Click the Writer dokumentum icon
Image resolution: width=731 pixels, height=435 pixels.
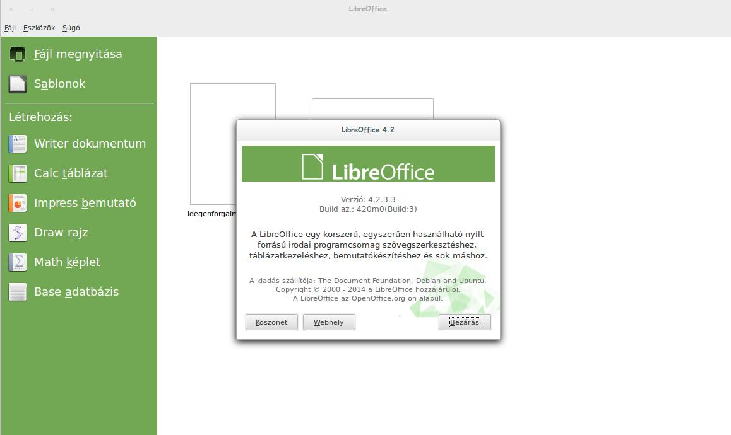18,144
